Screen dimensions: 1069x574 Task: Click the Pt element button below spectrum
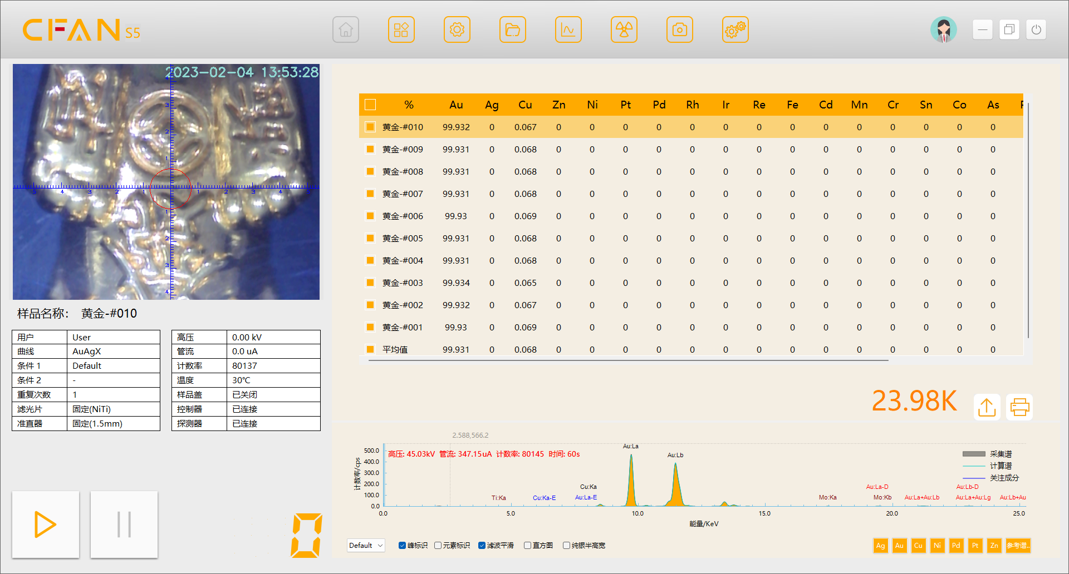tap(975, 545)
